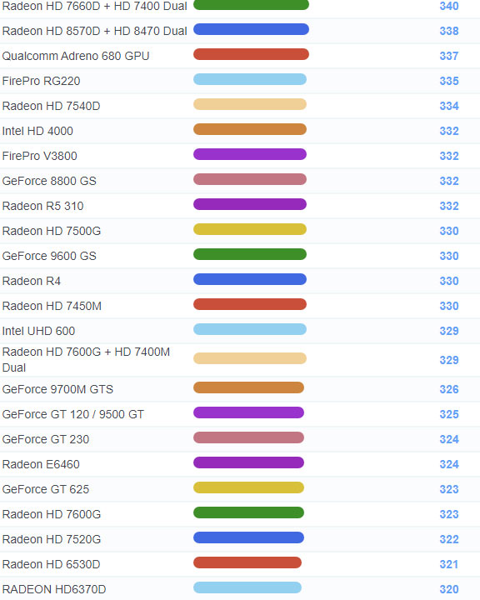
Task: Click the tan bar for Radeon HD 7540D
Action: (250, 104)
